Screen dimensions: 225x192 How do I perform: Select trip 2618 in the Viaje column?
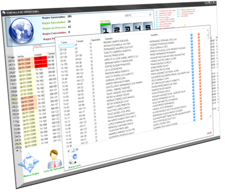click(12, 61)
